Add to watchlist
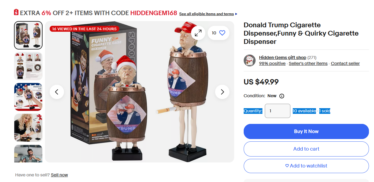The image size is (374, 182). pos(306,166)
